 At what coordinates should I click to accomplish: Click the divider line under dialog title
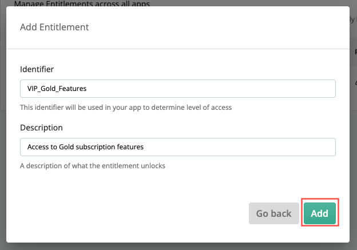[178, 49]
